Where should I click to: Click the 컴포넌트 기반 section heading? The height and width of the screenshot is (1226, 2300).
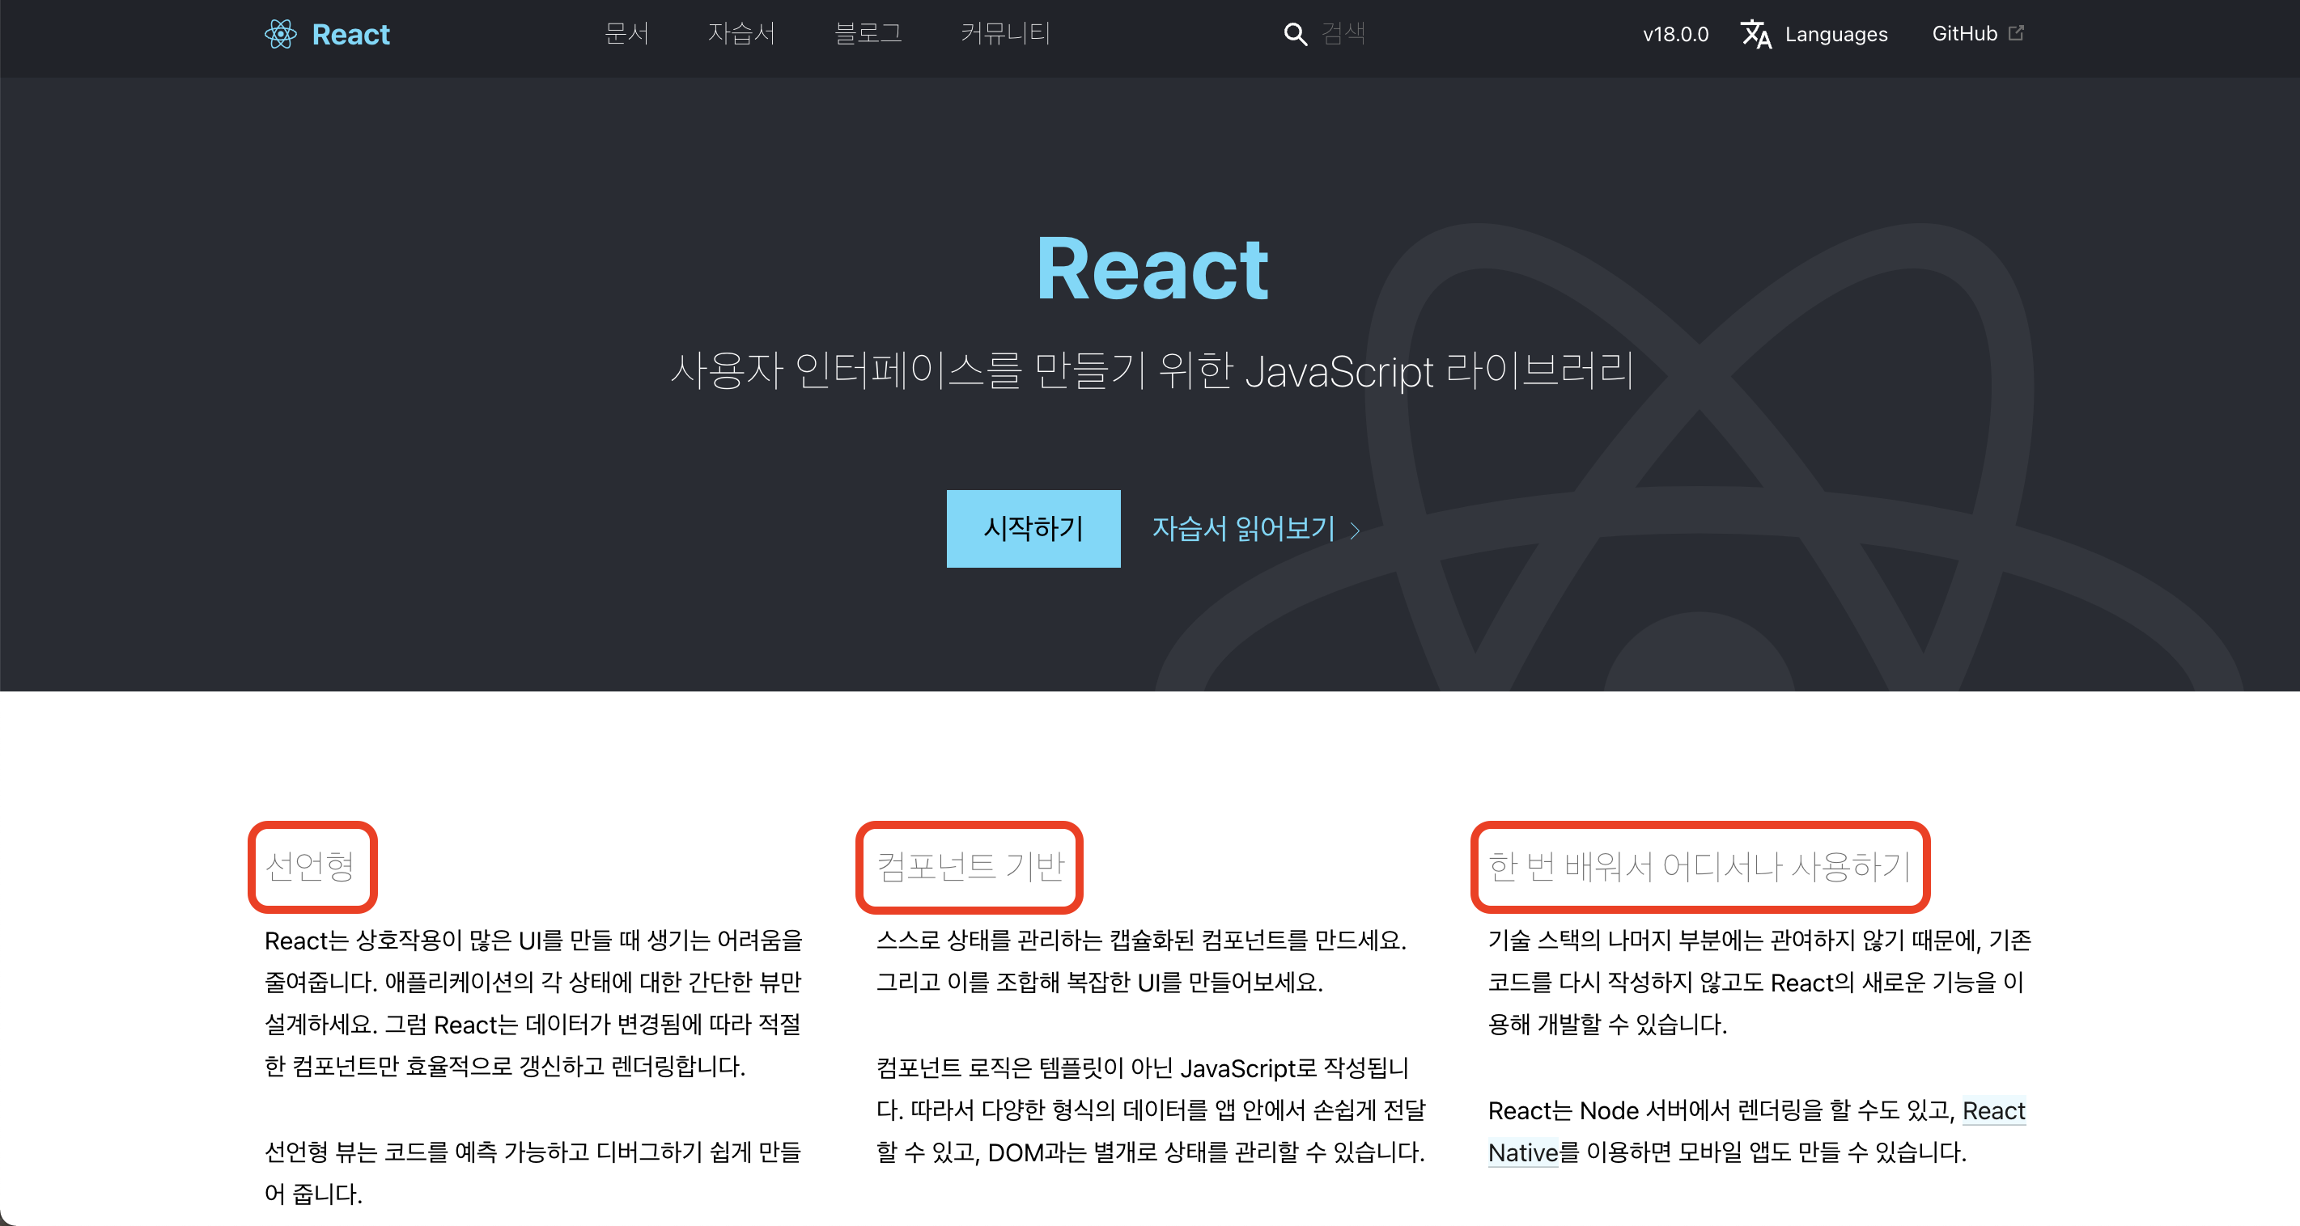[970, 865]
